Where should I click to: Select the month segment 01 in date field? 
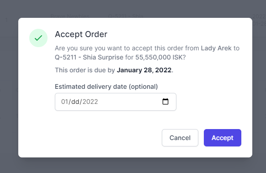(x=64, y=102)
